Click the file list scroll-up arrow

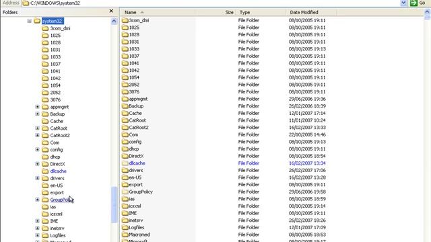coord(427,12)
